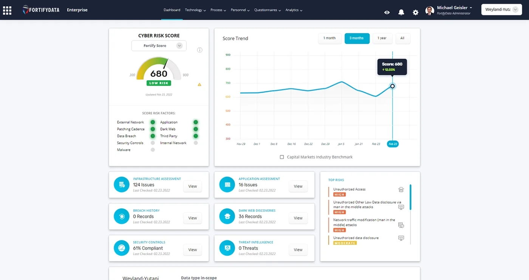The height and width of the screenshot is (280, 529).
Task: Click the Breach History circle icon
Action: [x=122, y=216]
